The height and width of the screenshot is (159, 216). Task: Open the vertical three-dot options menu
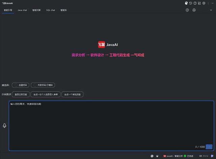click(208, 3)
